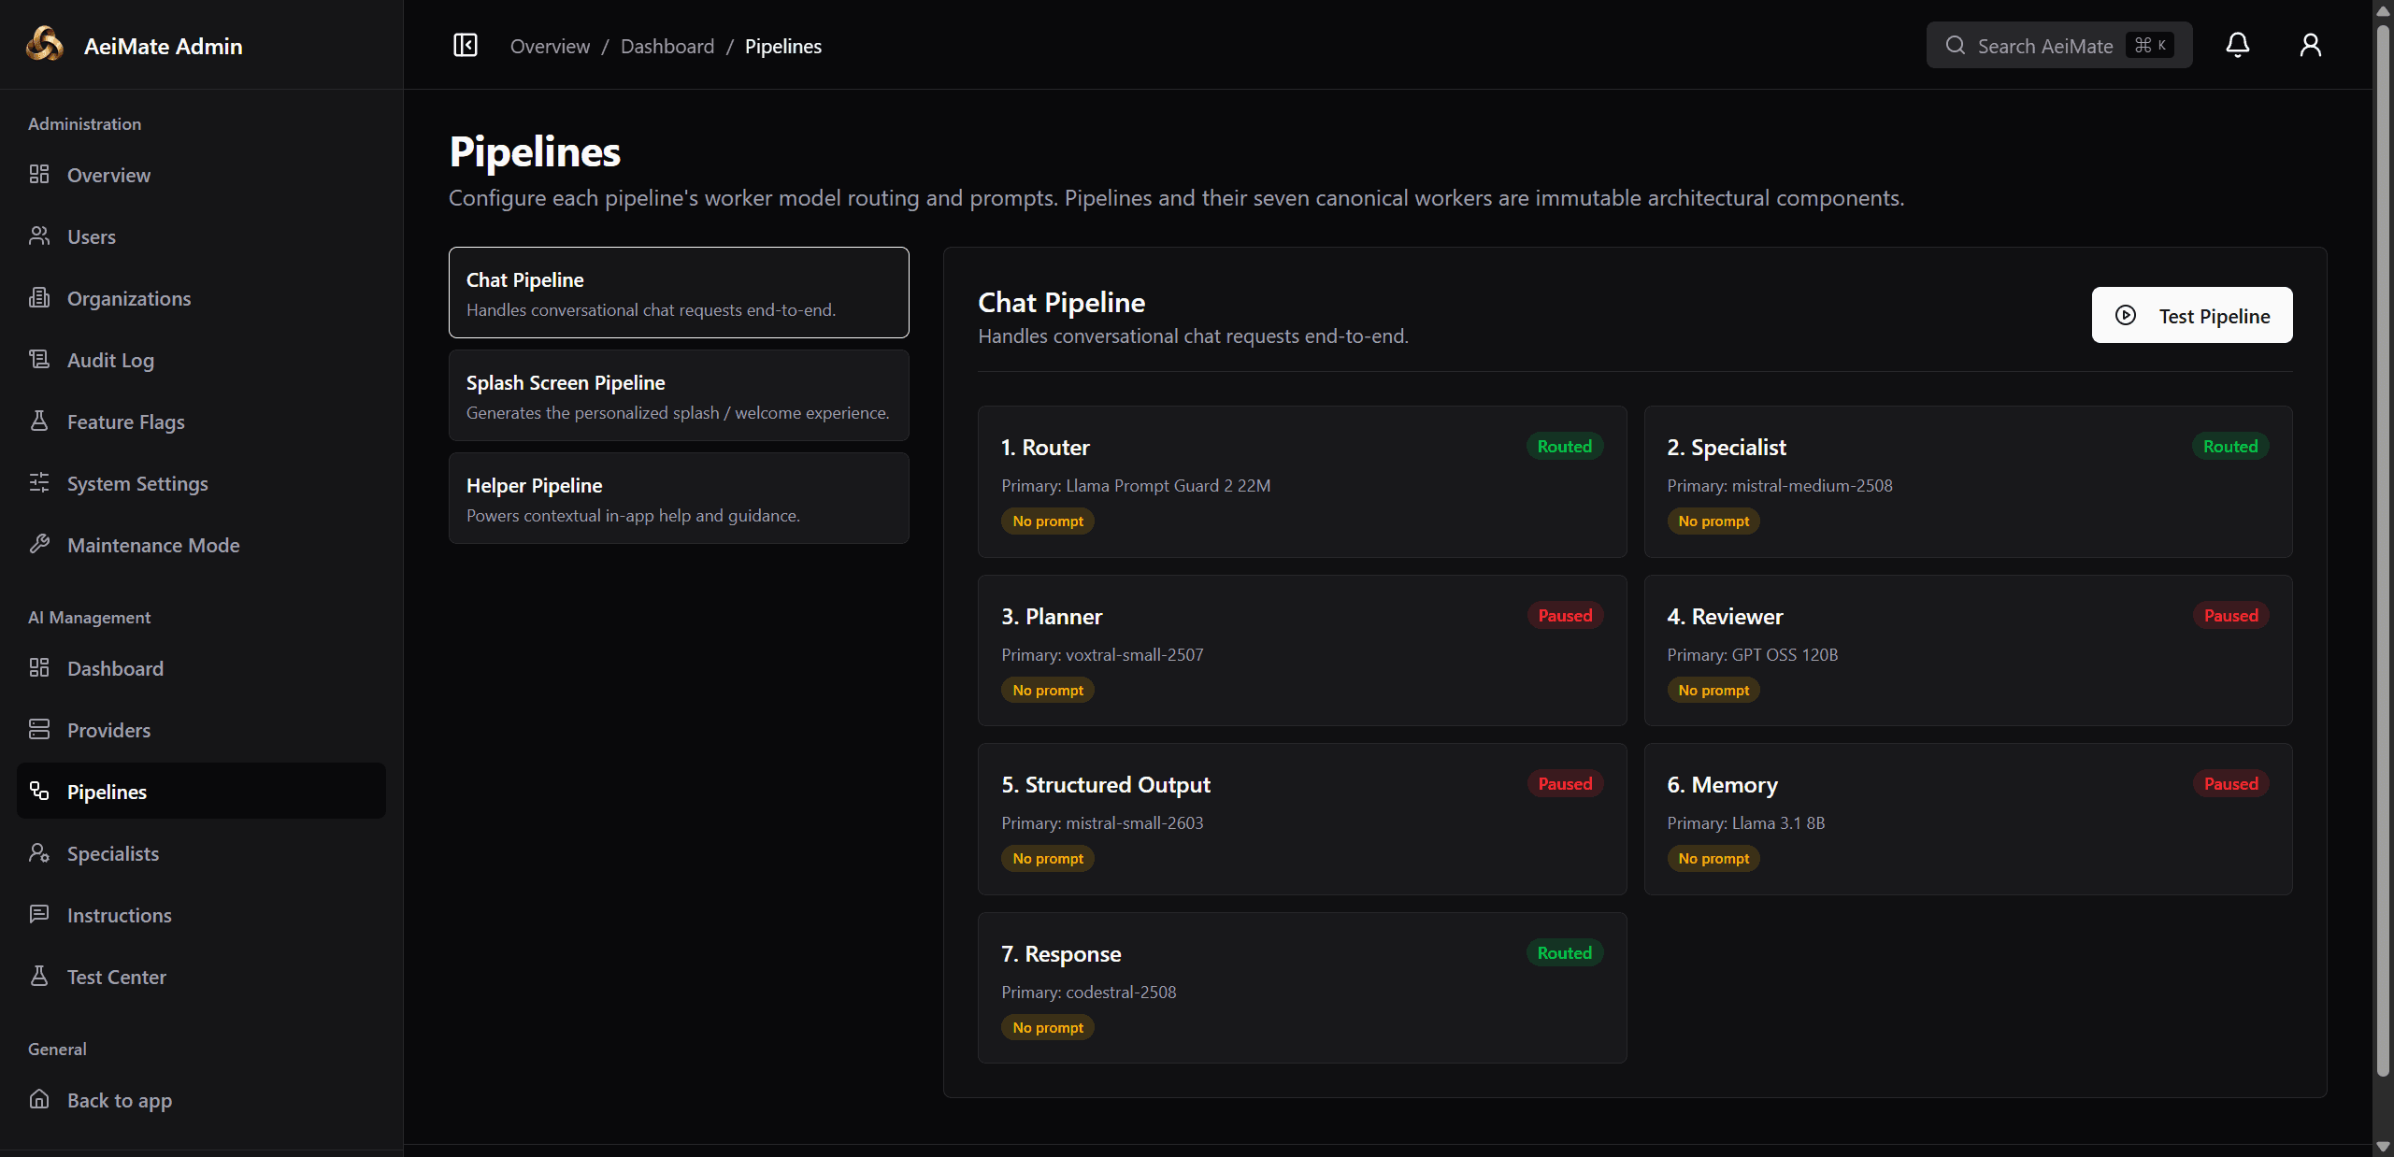The width and height of the screenshot is (2394, 1157).
Task: Open notifications bell icon
Action: click(x=2237, y=45)
